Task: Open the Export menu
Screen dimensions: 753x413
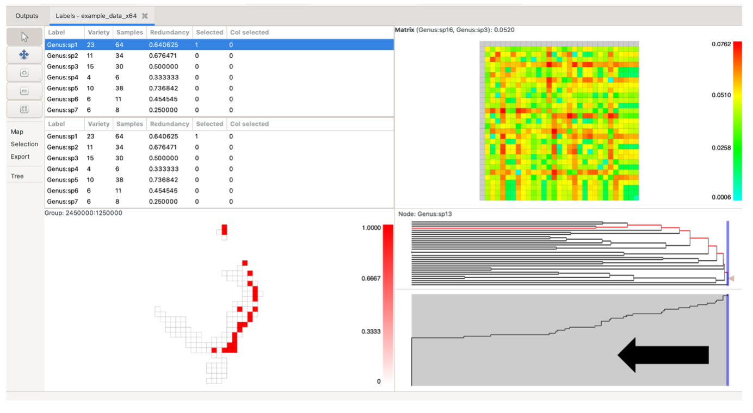Action: click(x=20, y=157)
